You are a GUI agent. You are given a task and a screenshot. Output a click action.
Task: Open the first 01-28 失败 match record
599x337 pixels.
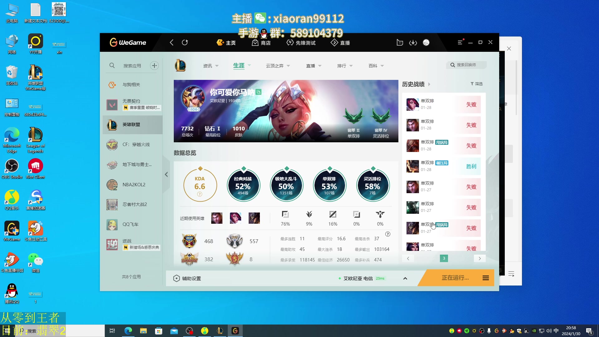(443, 105)
